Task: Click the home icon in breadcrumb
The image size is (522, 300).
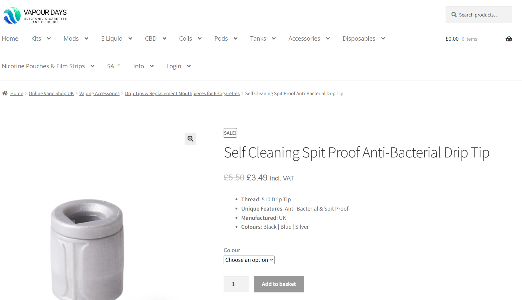Action: tap(5, 93)
